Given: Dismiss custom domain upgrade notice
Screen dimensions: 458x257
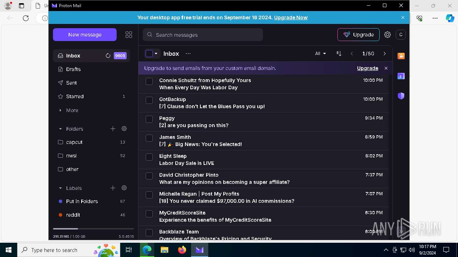Looking at the screenshot, I should click(386, 68).
